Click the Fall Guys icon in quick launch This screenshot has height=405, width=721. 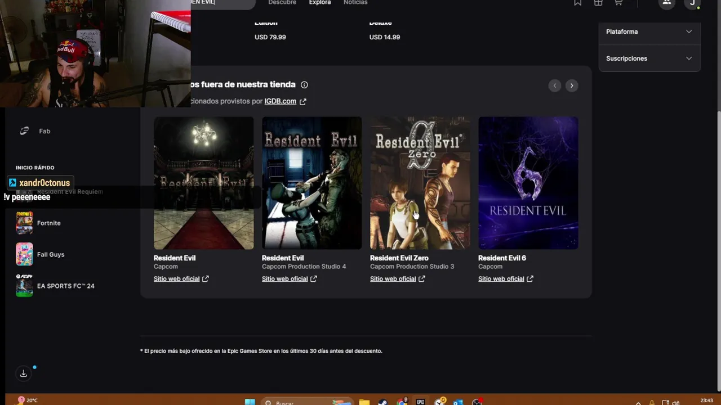24,254
